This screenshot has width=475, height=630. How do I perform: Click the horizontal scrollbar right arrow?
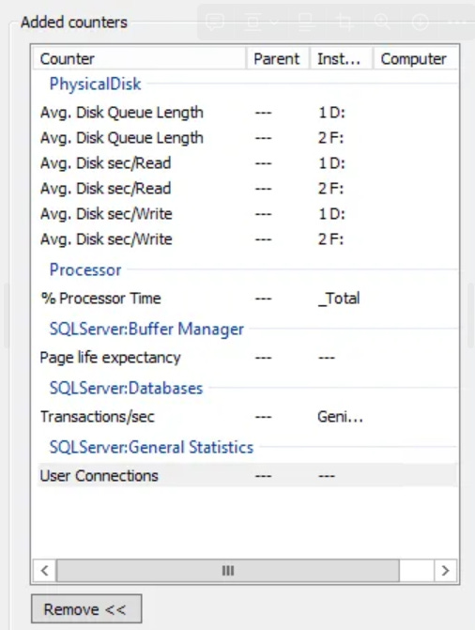445,571
